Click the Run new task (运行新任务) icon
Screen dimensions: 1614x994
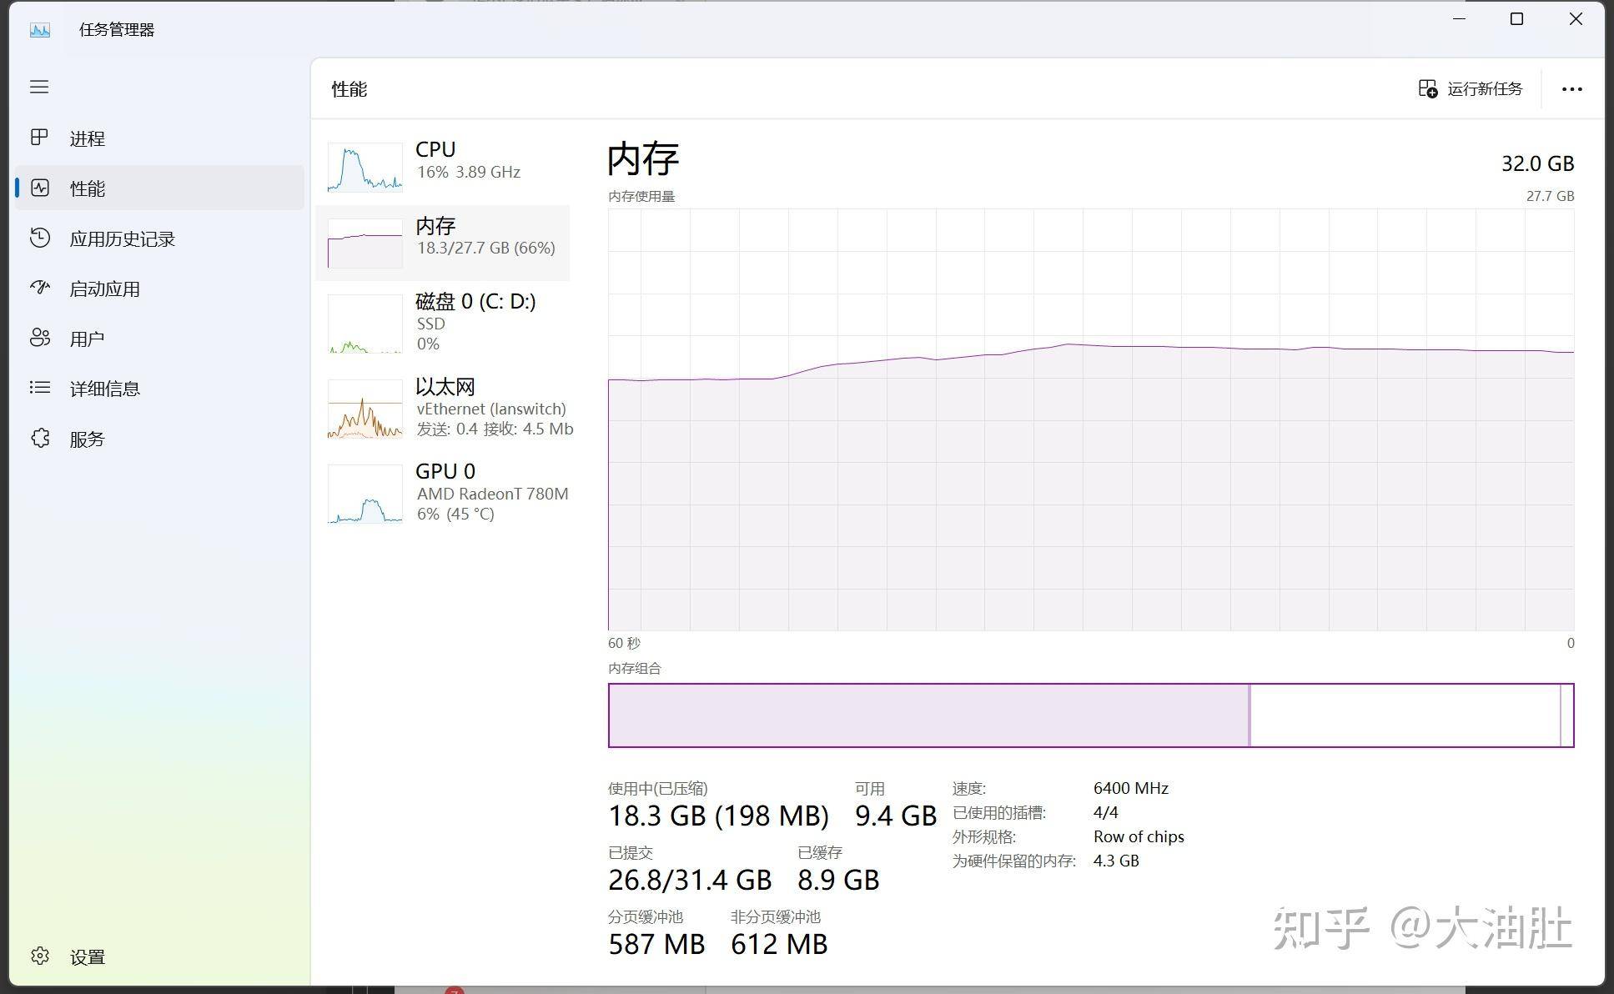point(1427,89)
